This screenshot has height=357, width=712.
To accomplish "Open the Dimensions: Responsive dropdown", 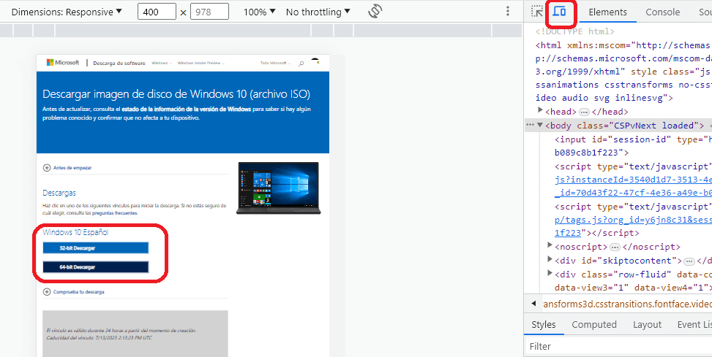I will point(67,12).
